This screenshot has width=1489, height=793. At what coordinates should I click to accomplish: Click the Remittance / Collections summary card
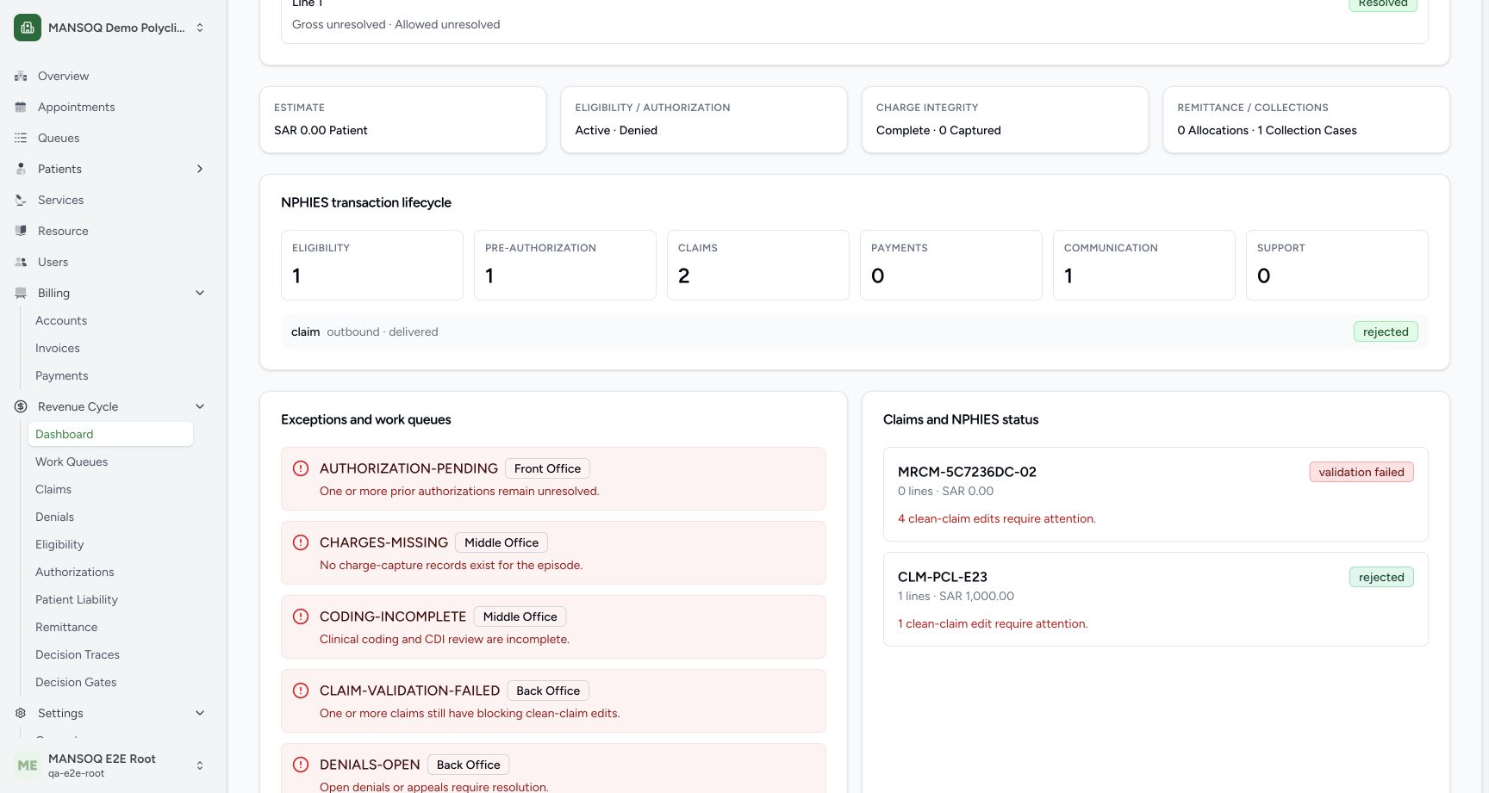tap(1306, 120)
